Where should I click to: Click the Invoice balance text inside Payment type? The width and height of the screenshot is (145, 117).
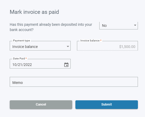(x=25, y=47)
